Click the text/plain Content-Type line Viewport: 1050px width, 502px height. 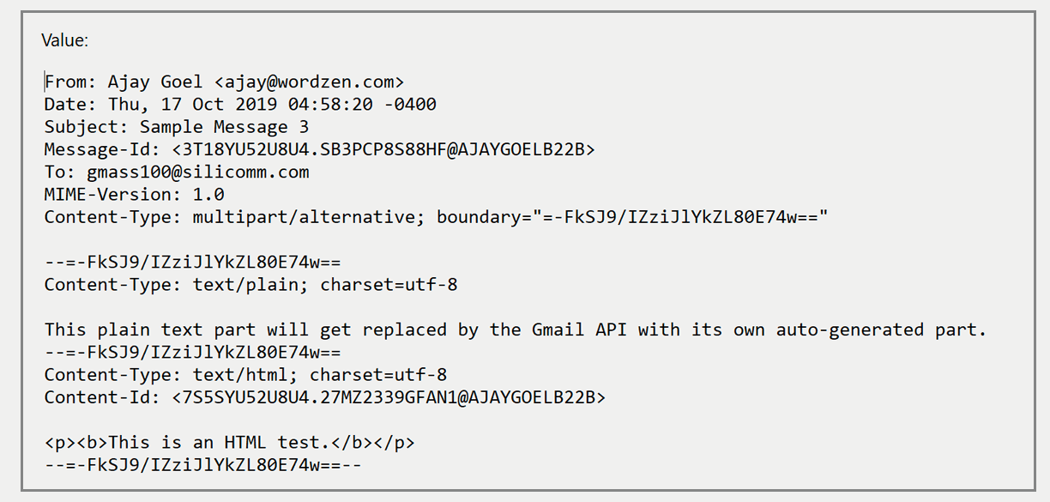tap(250, 284)
